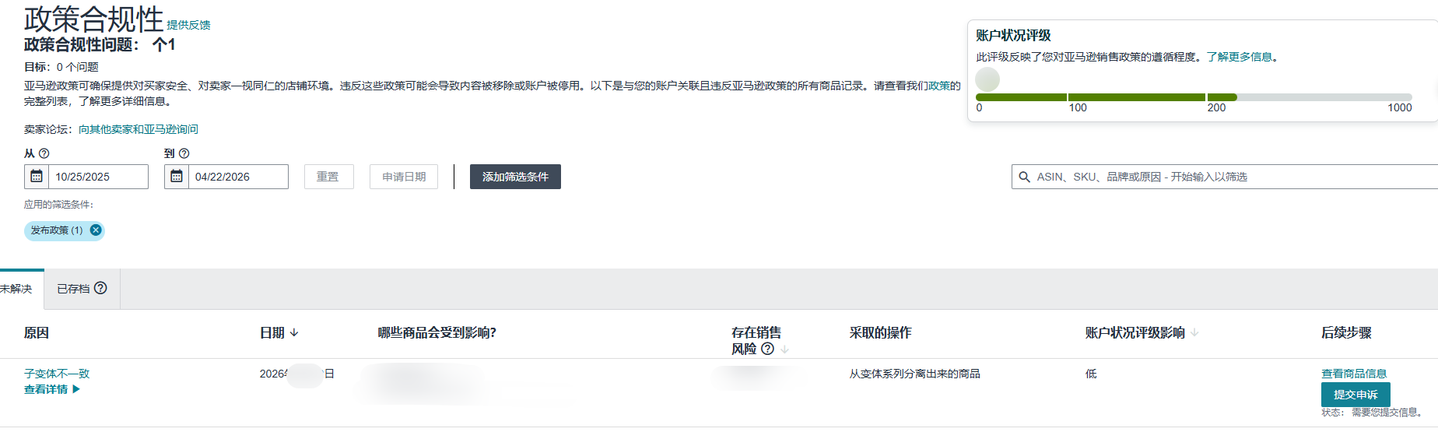Open the 添加筛选条件 button
Viewport: 1438px width, 446px height.
tap(515, 177)
